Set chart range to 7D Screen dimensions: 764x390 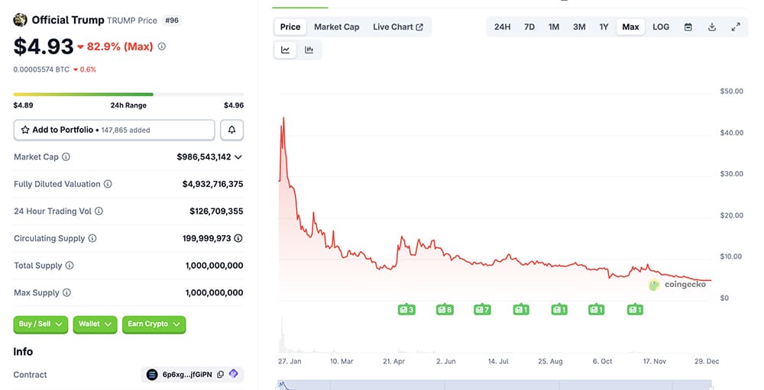point(529,27)
